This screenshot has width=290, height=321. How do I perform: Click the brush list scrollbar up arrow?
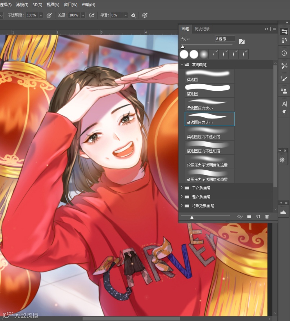point(275,63)
